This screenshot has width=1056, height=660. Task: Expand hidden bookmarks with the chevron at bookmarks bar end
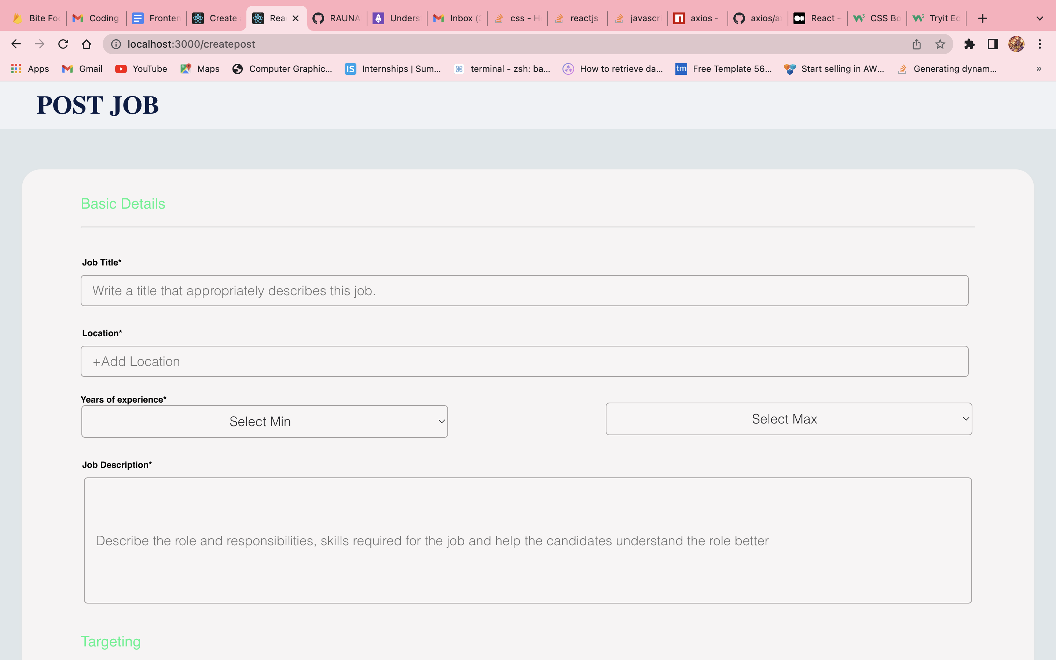coord(1039,69)
